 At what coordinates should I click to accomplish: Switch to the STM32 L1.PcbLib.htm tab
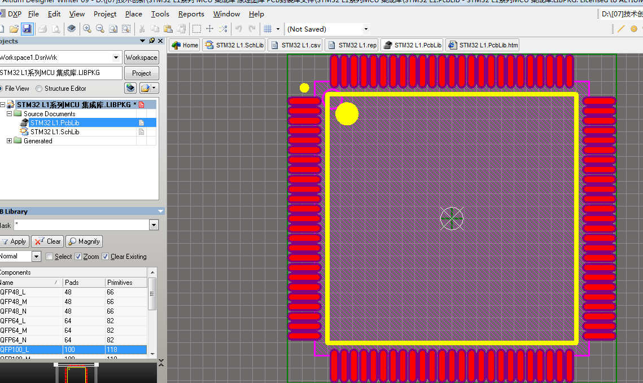(x=483, y=45)
